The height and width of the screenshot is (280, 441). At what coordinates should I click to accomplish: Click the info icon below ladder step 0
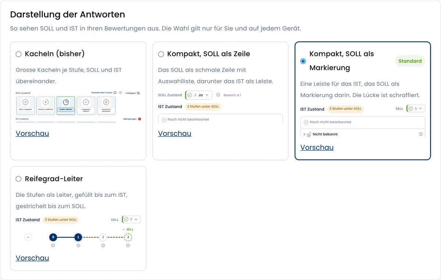tap(53, 245)
